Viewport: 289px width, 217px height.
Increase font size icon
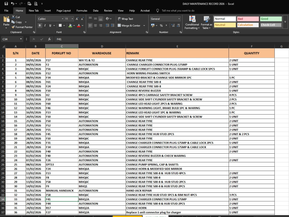click(77, 19)
